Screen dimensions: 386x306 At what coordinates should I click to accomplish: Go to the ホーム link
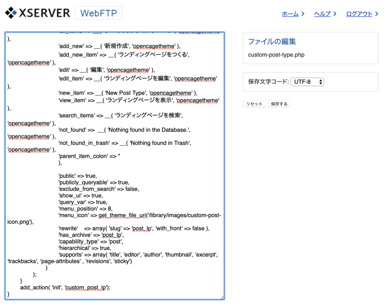(290, 14)
